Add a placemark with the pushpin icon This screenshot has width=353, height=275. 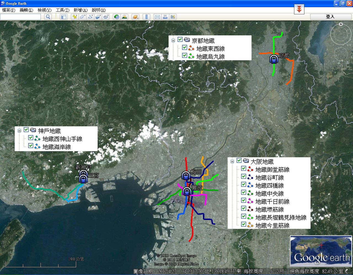tap(74, 17)
